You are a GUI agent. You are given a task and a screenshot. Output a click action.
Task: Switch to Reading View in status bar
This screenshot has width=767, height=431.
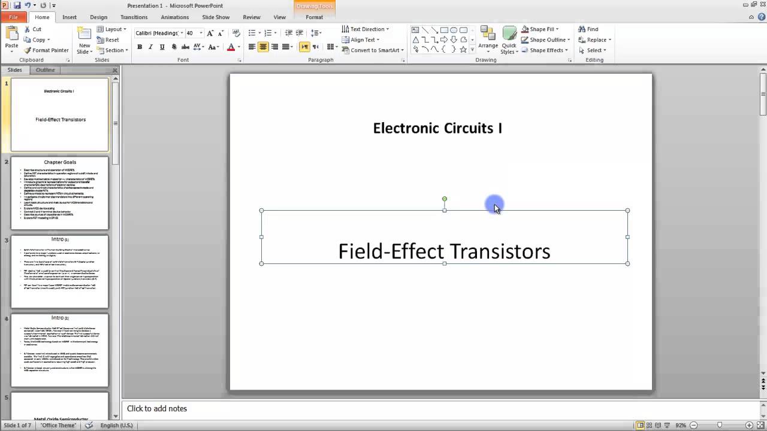click(x=659, y=425)
